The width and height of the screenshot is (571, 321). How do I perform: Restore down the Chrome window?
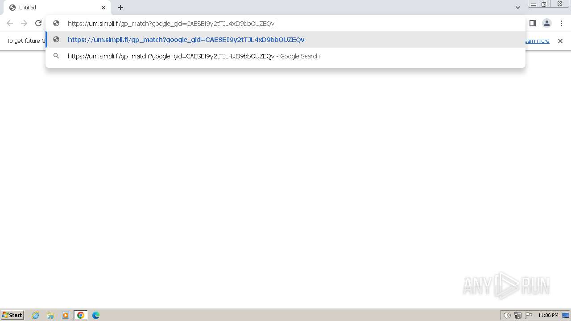click(545, 4)
